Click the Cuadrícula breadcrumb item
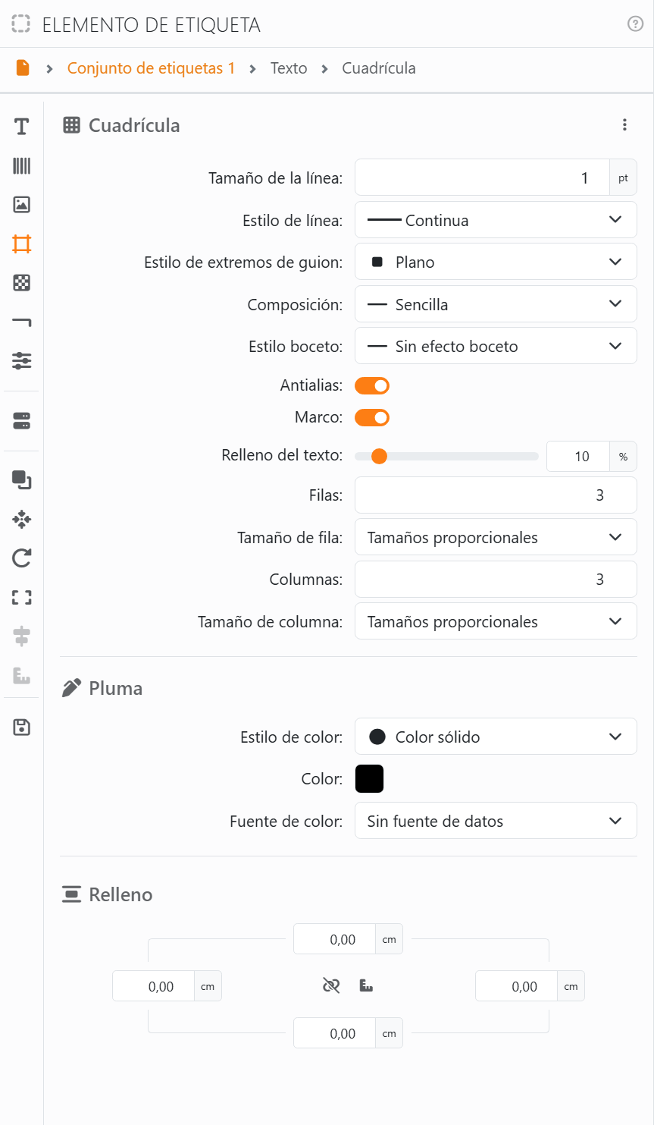654x1125 pixels. pos(379,68)
